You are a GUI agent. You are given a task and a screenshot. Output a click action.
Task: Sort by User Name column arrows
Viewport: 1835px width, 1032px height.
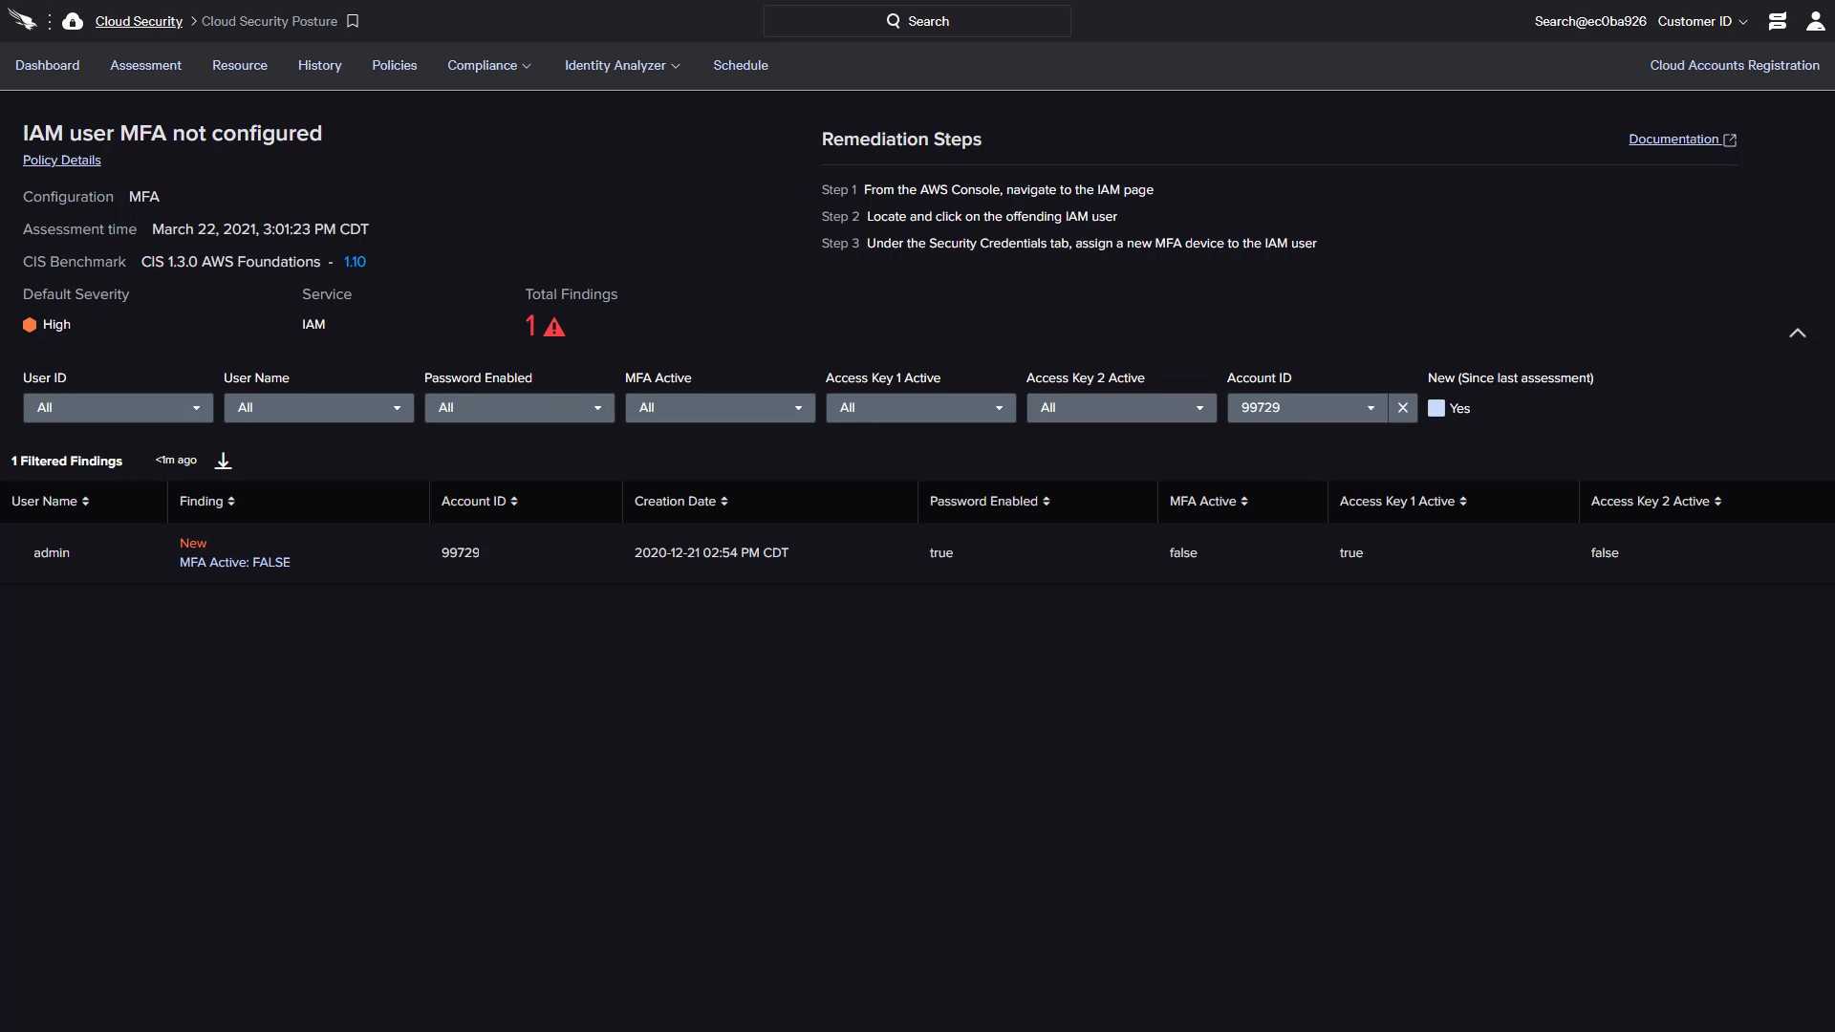85,502
